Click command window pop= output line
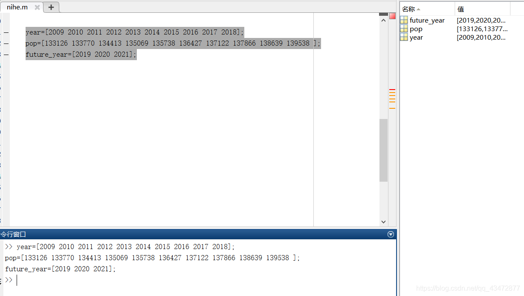The image size is (524, 296). (153, 258)
